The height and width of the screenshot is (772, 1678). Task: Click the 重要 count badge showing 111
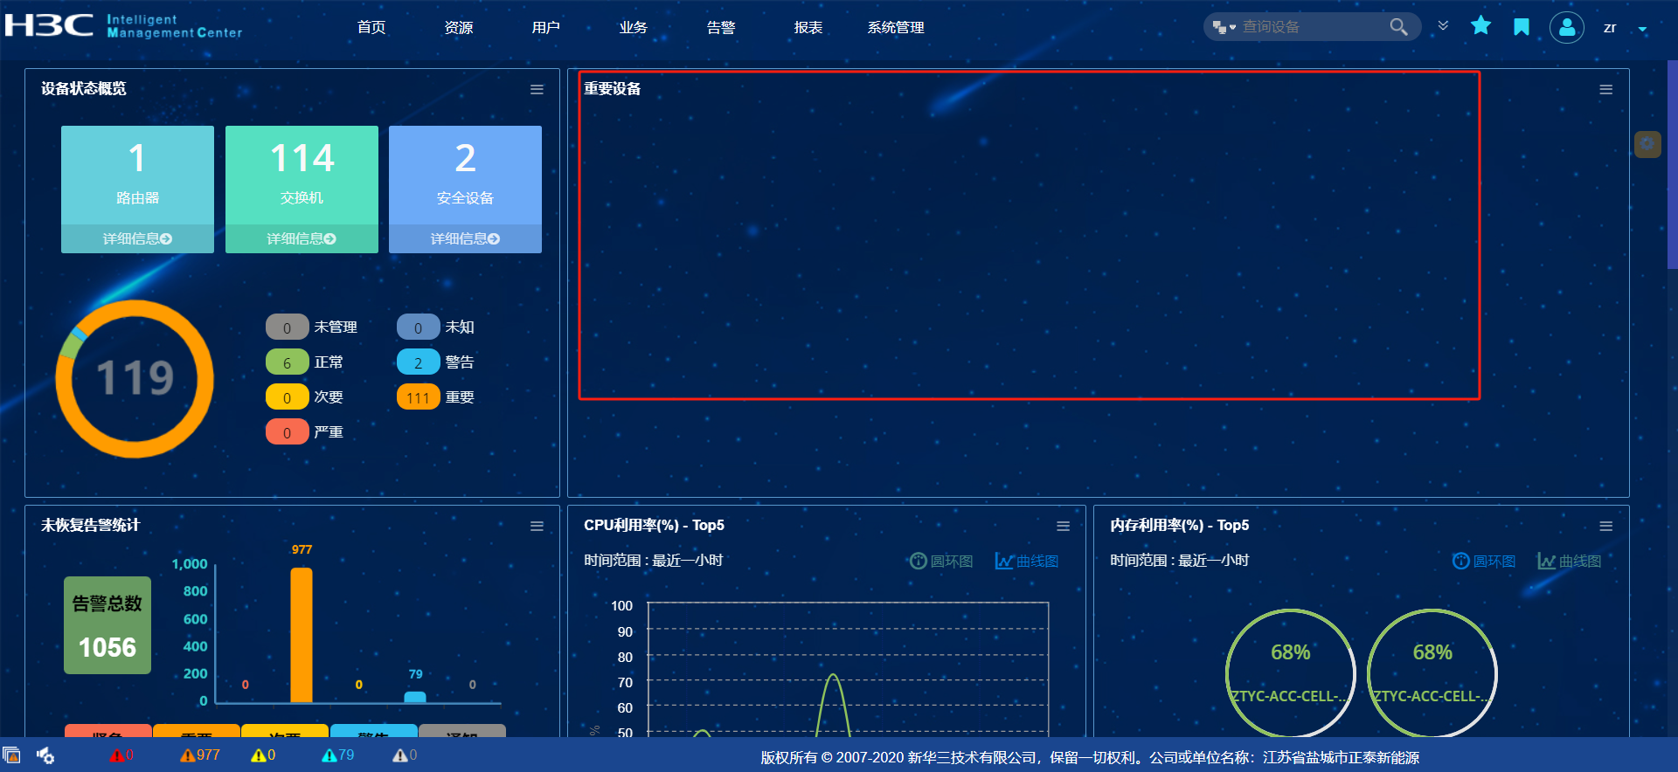click(x=418, y=397)
